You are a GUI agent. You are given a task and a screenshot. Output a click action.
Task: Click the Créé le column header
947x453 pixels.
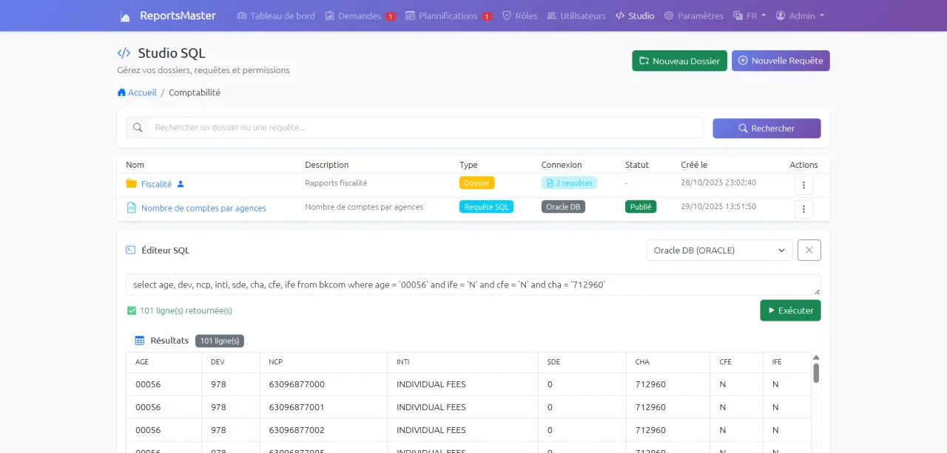694,165
